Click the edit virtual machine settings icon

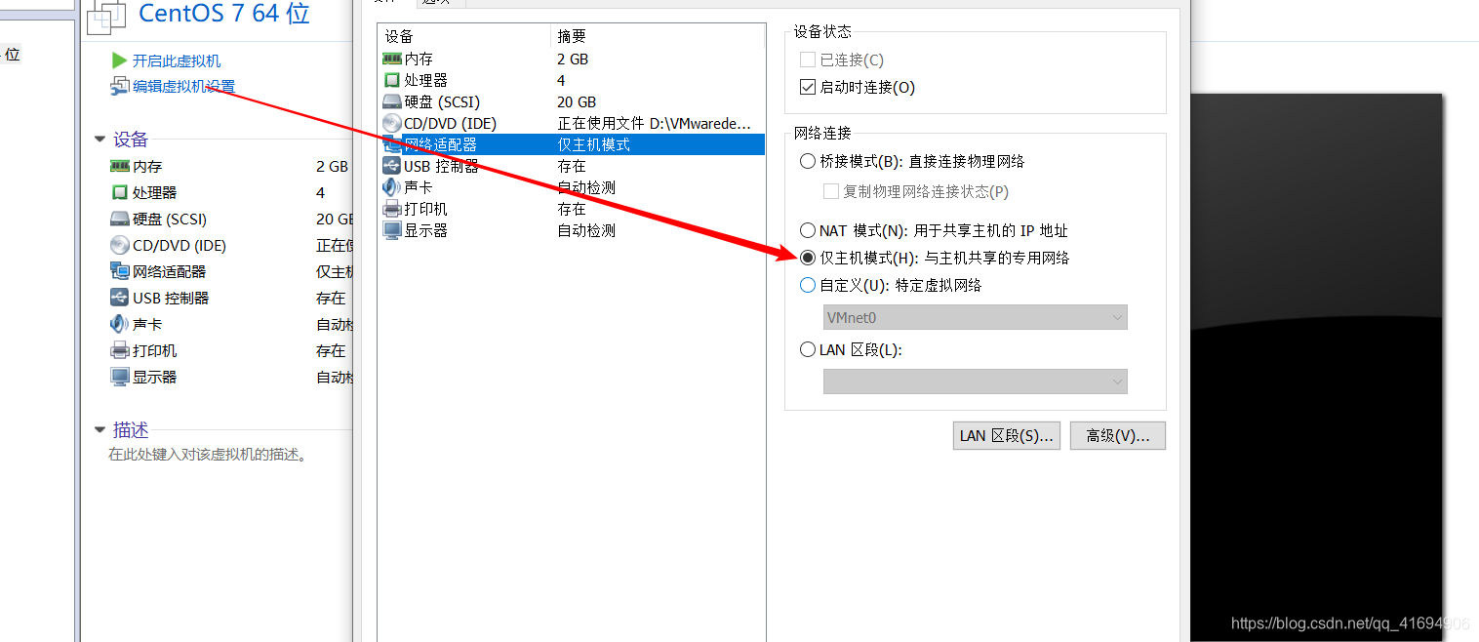coord(119,86)
